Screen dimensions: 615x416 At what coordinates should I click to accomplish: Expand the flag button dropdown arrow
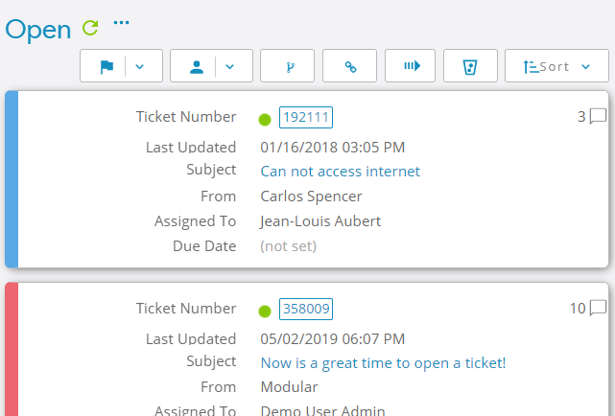click(140, 66)
